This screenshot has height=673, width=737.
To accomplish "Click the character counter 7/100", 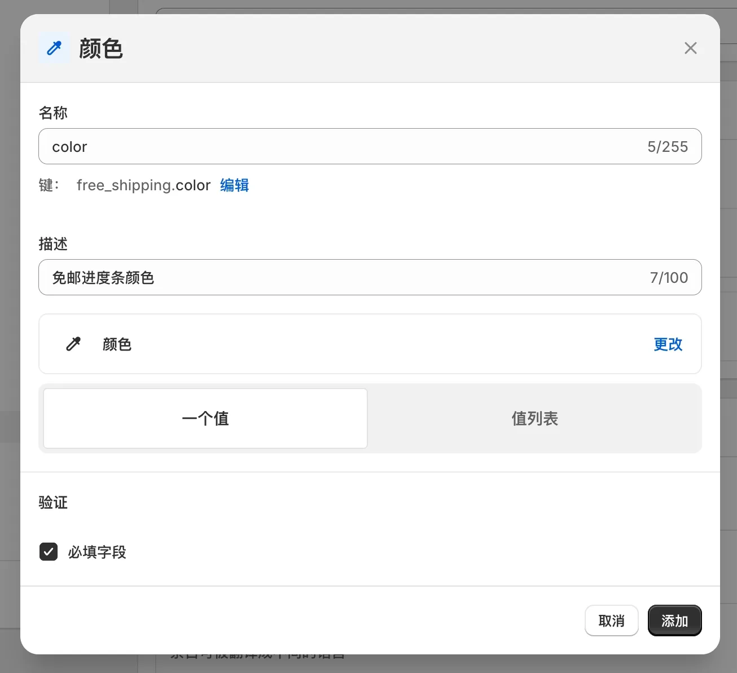I will click(669, 277).
